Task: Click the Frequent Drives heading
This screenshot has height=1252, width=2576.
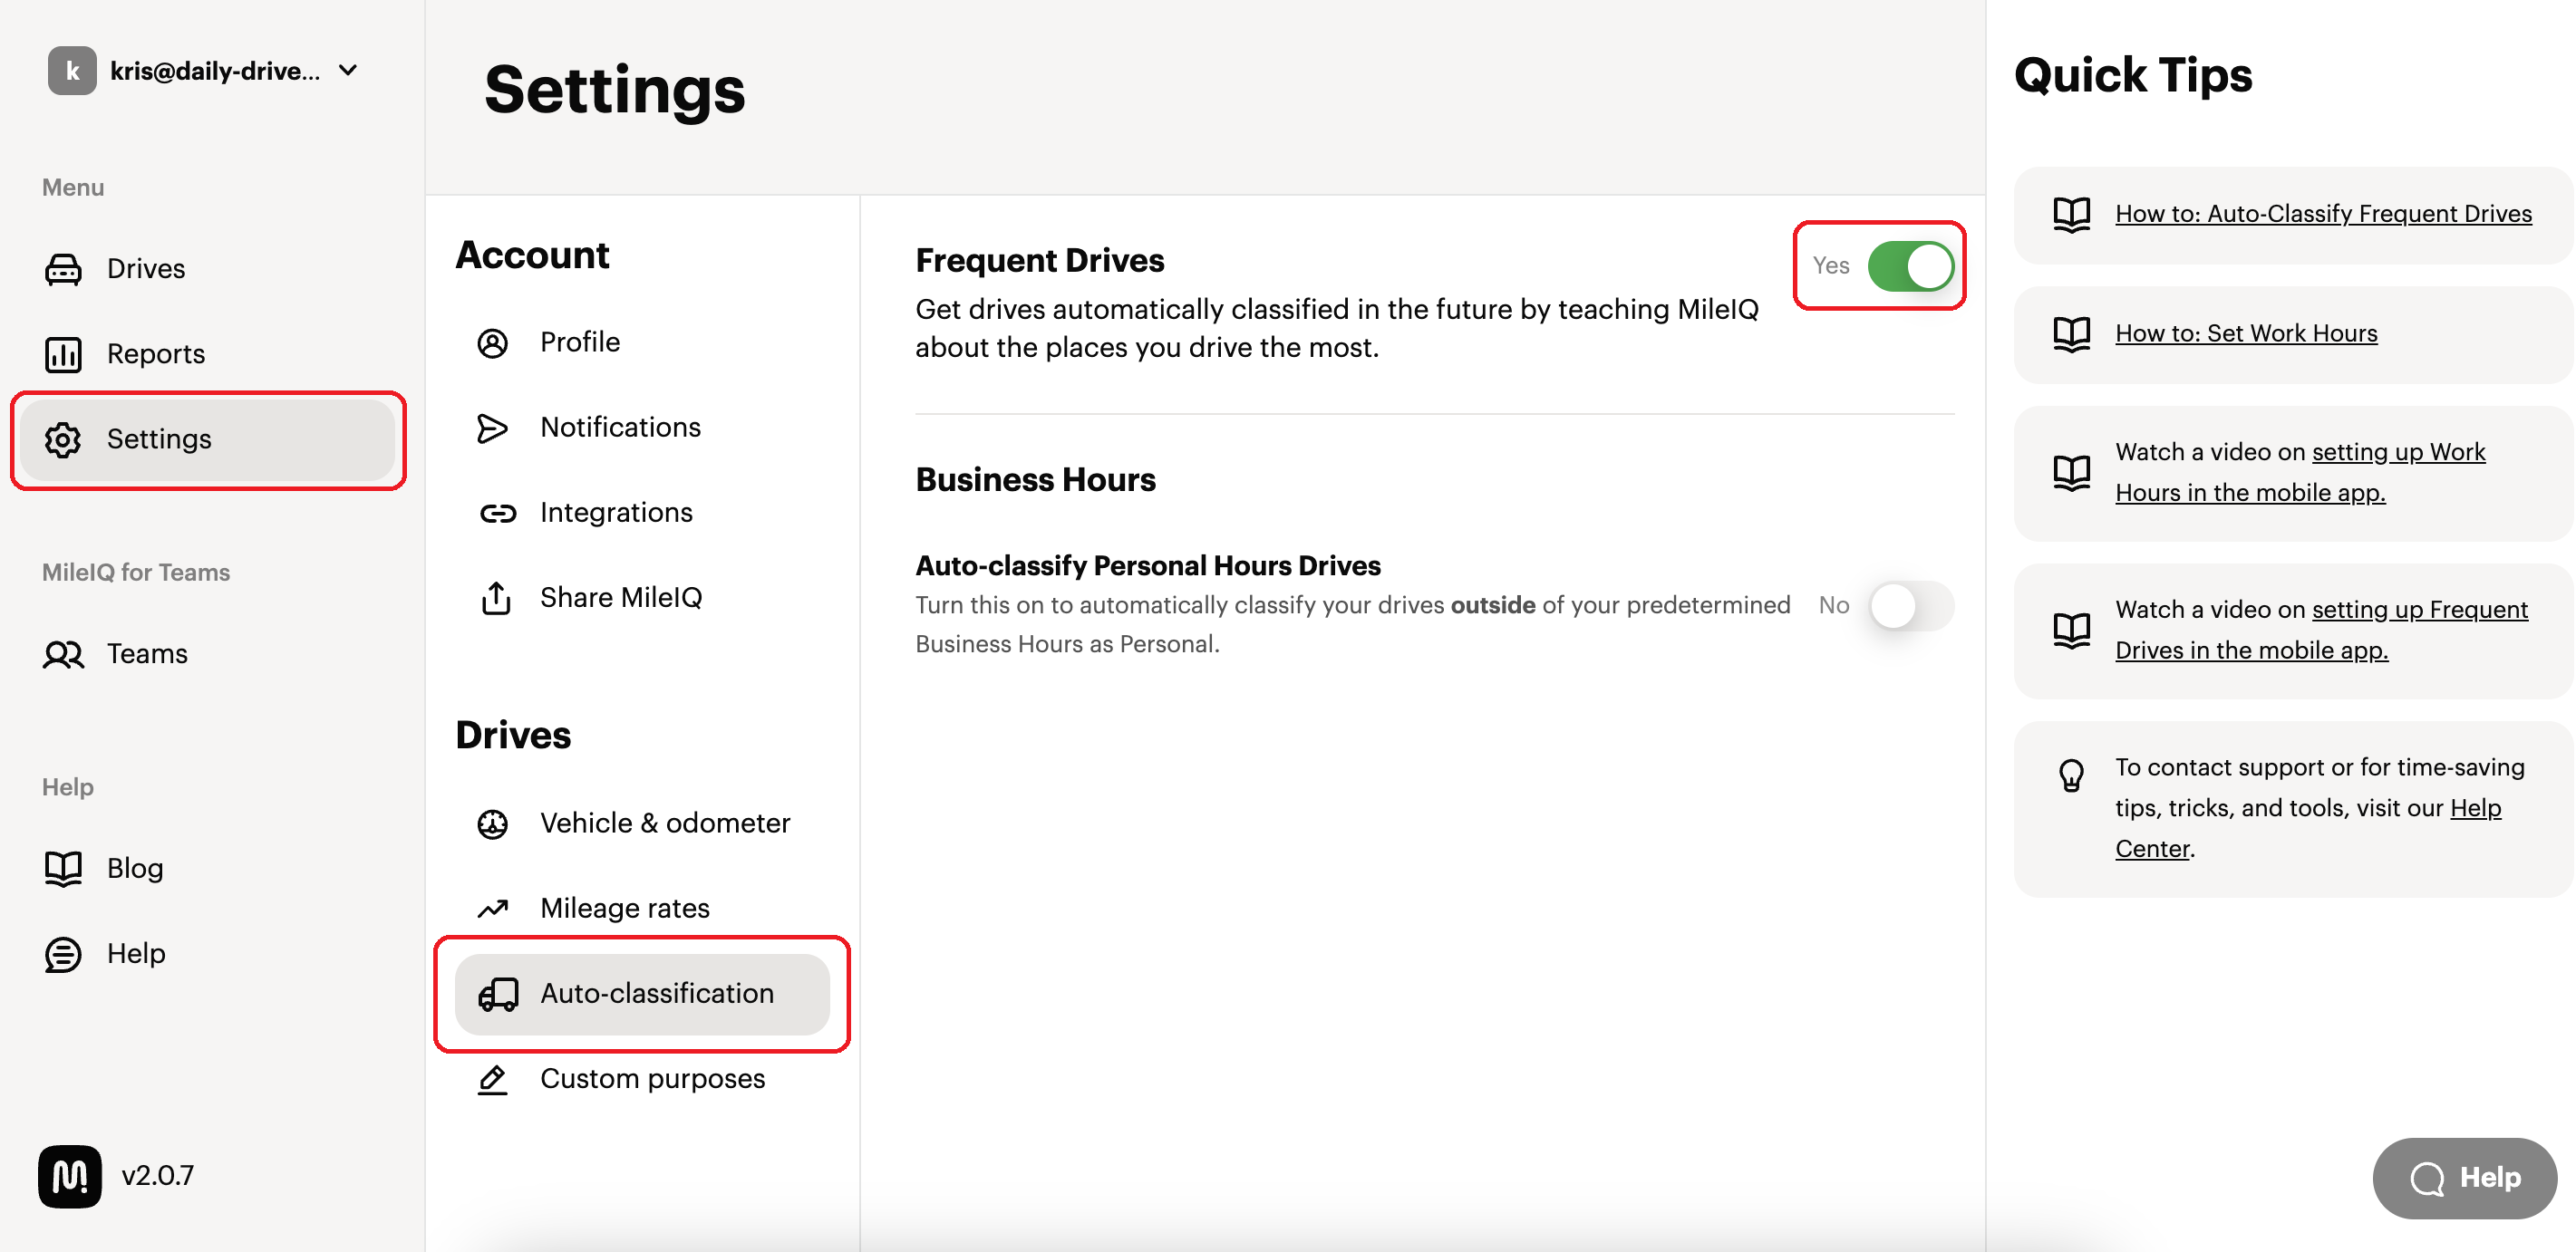Action: [x=1039, y=261]
